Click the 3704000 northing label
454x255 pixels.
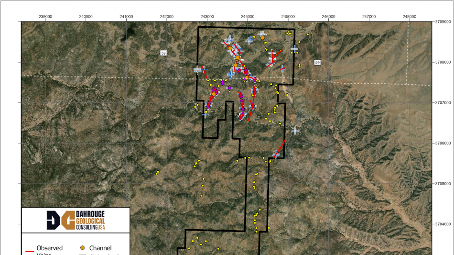[443, 224]
